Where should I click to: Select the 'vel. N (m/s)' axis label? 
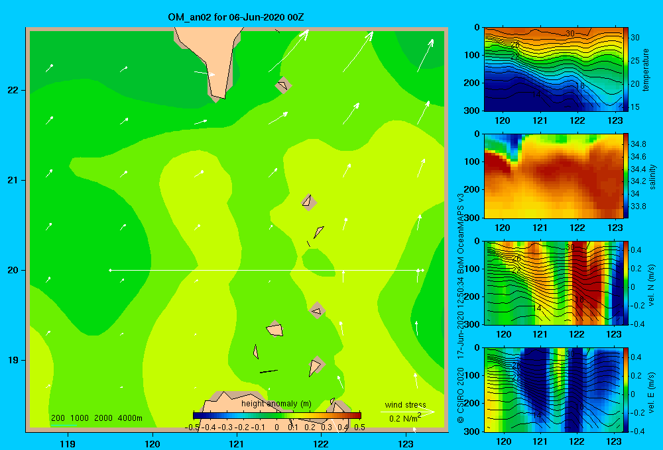pos(652,285)
